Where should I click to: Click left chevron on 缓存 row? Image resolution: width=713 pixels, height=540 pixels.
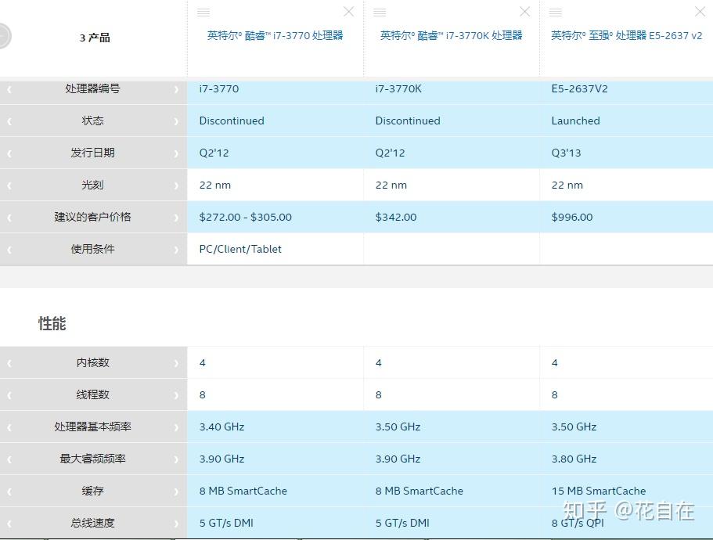9,491
